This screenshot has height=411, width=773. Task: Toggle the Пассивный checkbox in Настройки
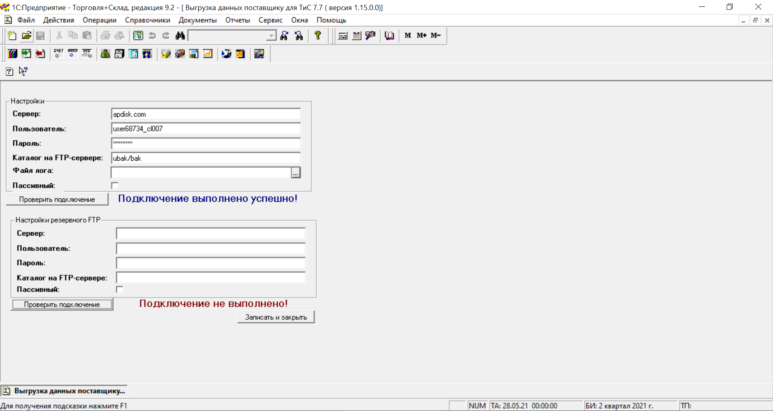(x=115, y=186)
